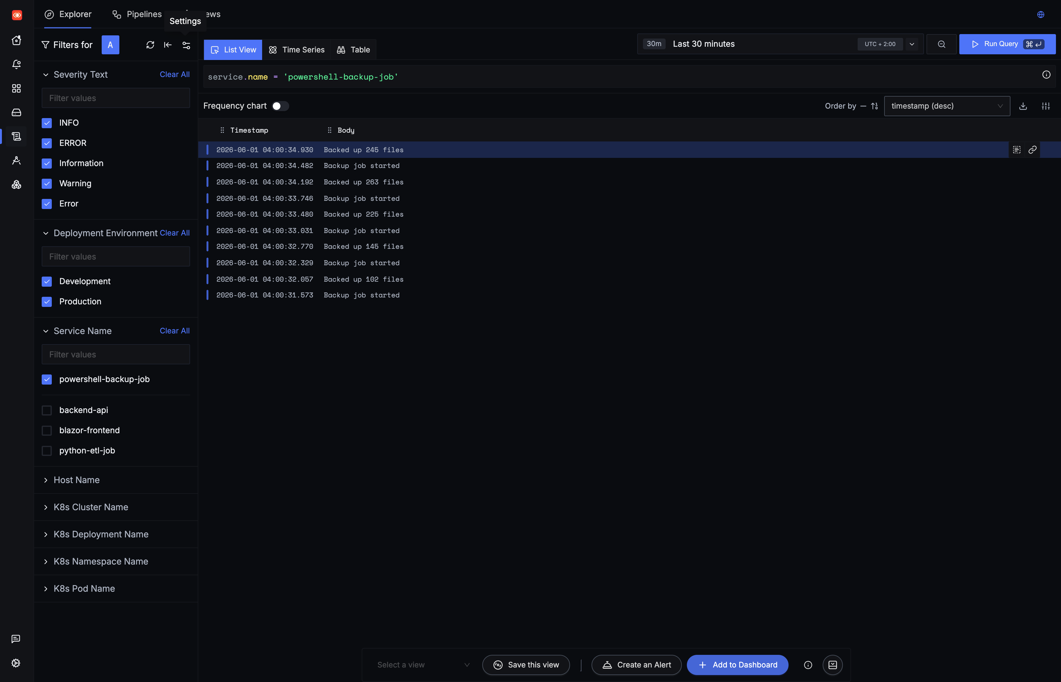Open the timestamp (desc) order dropdown
This screenshot has width=1061, height=682.
[947, 106]
